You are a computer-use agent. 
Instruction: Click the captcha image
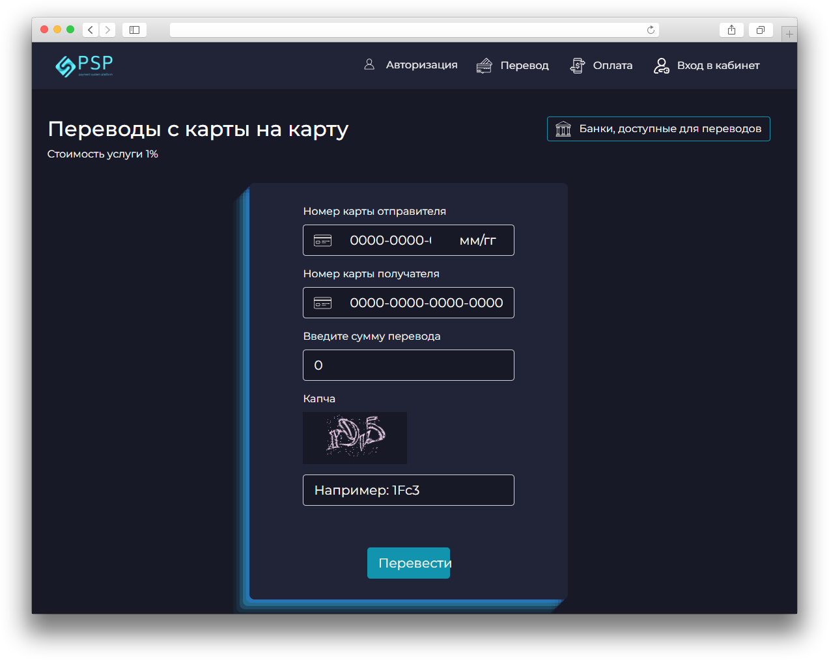pos(355,437)
